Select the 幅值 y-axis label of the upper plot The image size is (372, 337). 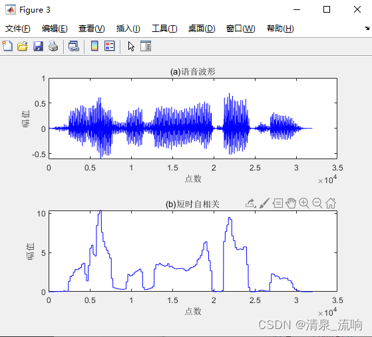26,119
